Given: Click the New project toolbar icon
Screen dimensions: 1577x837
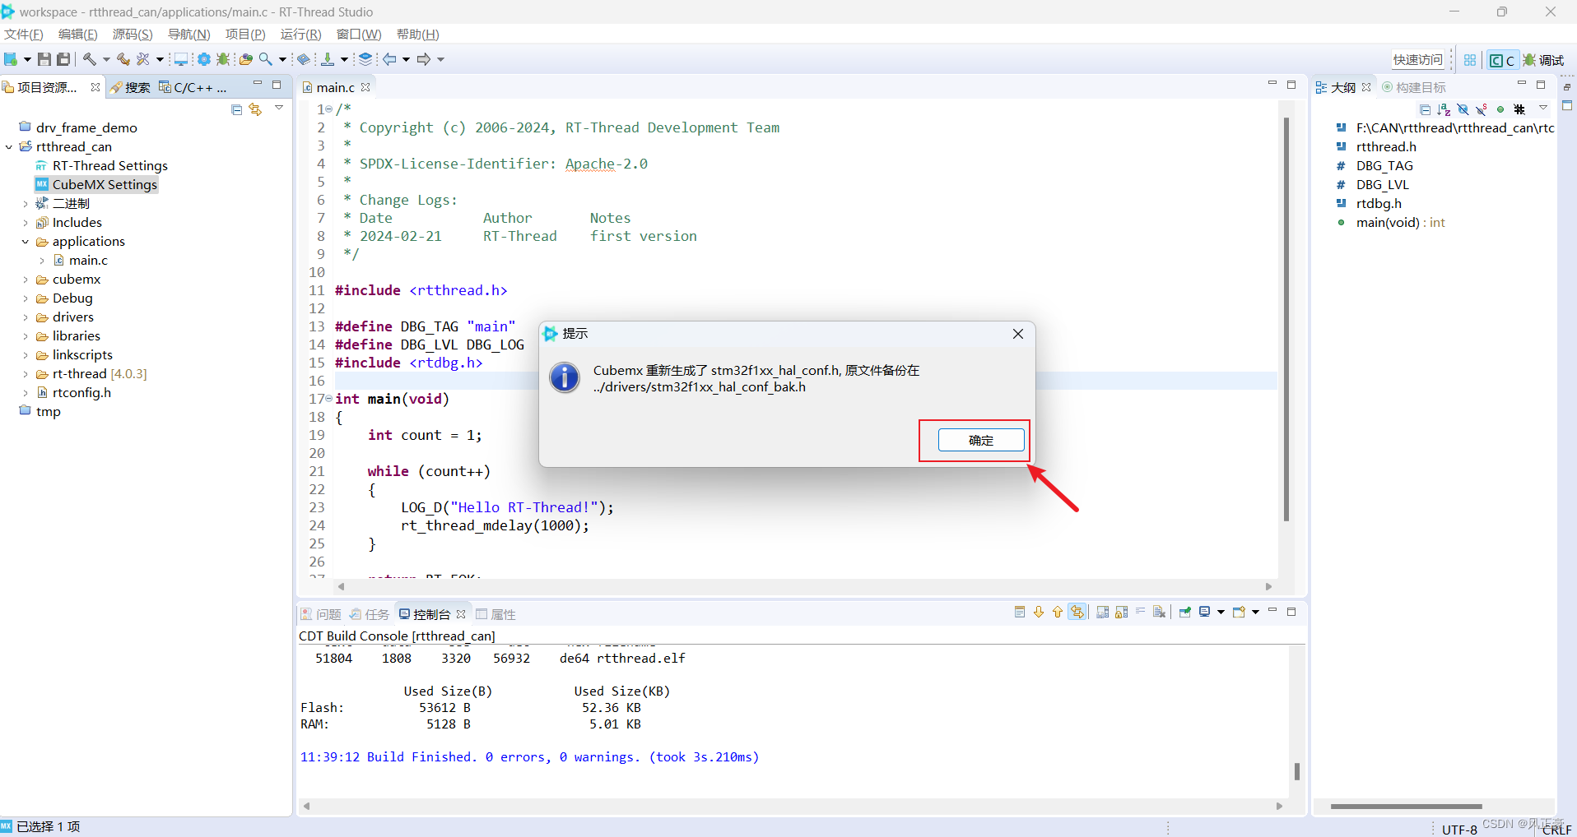Looking at the screenshot, I should click(11, 59).
